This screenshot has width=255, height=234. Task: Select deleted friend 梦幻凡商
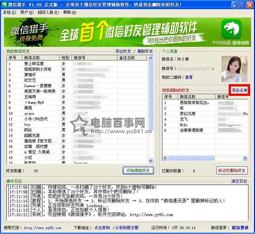pyautogui.click(x=205, y=114)
